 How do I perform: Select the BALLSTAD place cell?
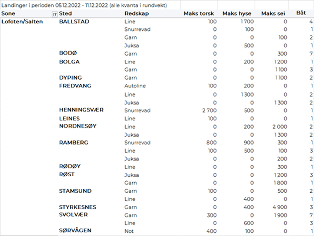tap(74, 22)
